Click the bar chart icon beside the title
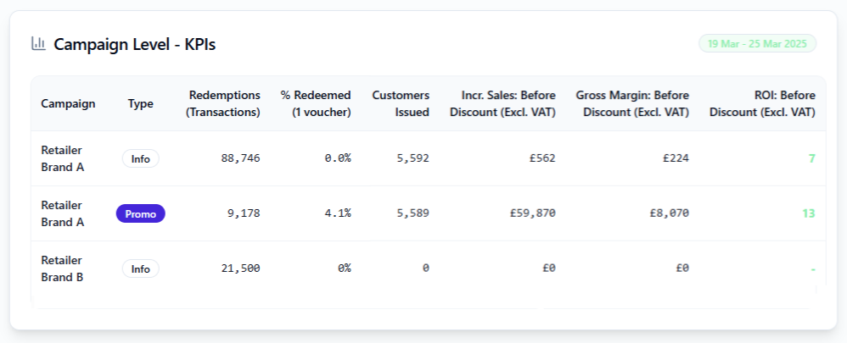The width and height of the screenshot is (847, 343). 38,43
